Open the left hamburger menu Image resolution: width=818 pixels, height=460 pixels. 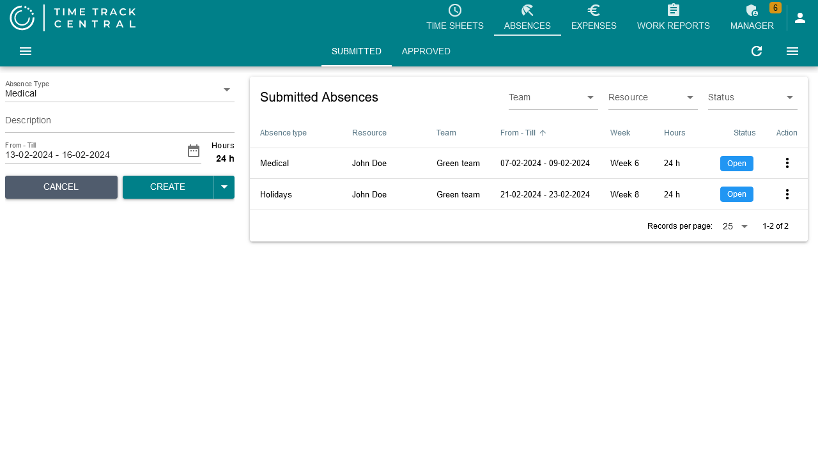click(26, 51)
